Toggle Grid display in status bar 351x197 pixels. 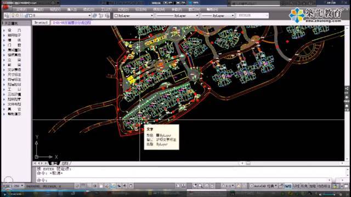point(83,186)
